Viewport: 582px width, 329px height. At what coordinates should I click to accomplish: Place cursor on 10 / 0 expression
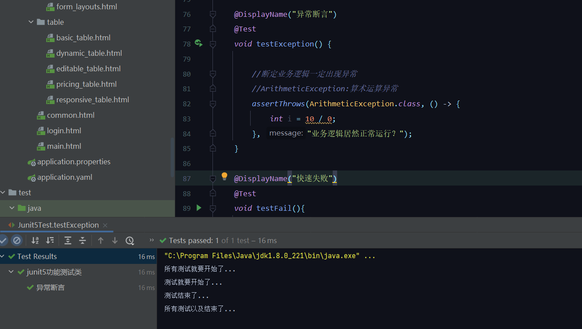[319, 119]
